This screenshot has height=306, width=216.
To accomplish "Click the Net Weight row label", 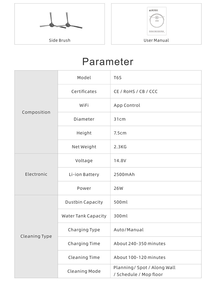I will 84,147.
